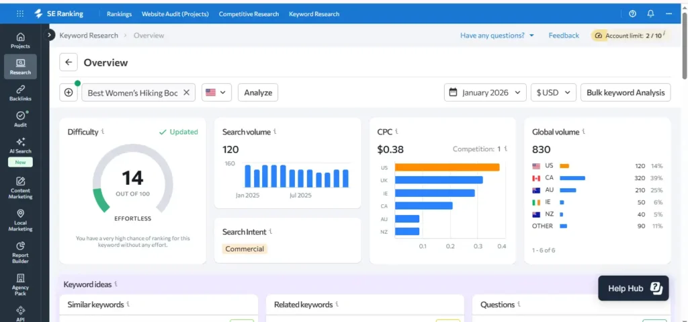Open the Help Hub widget
The height and width of the screenshot is (322, 688).
(633, 288)
